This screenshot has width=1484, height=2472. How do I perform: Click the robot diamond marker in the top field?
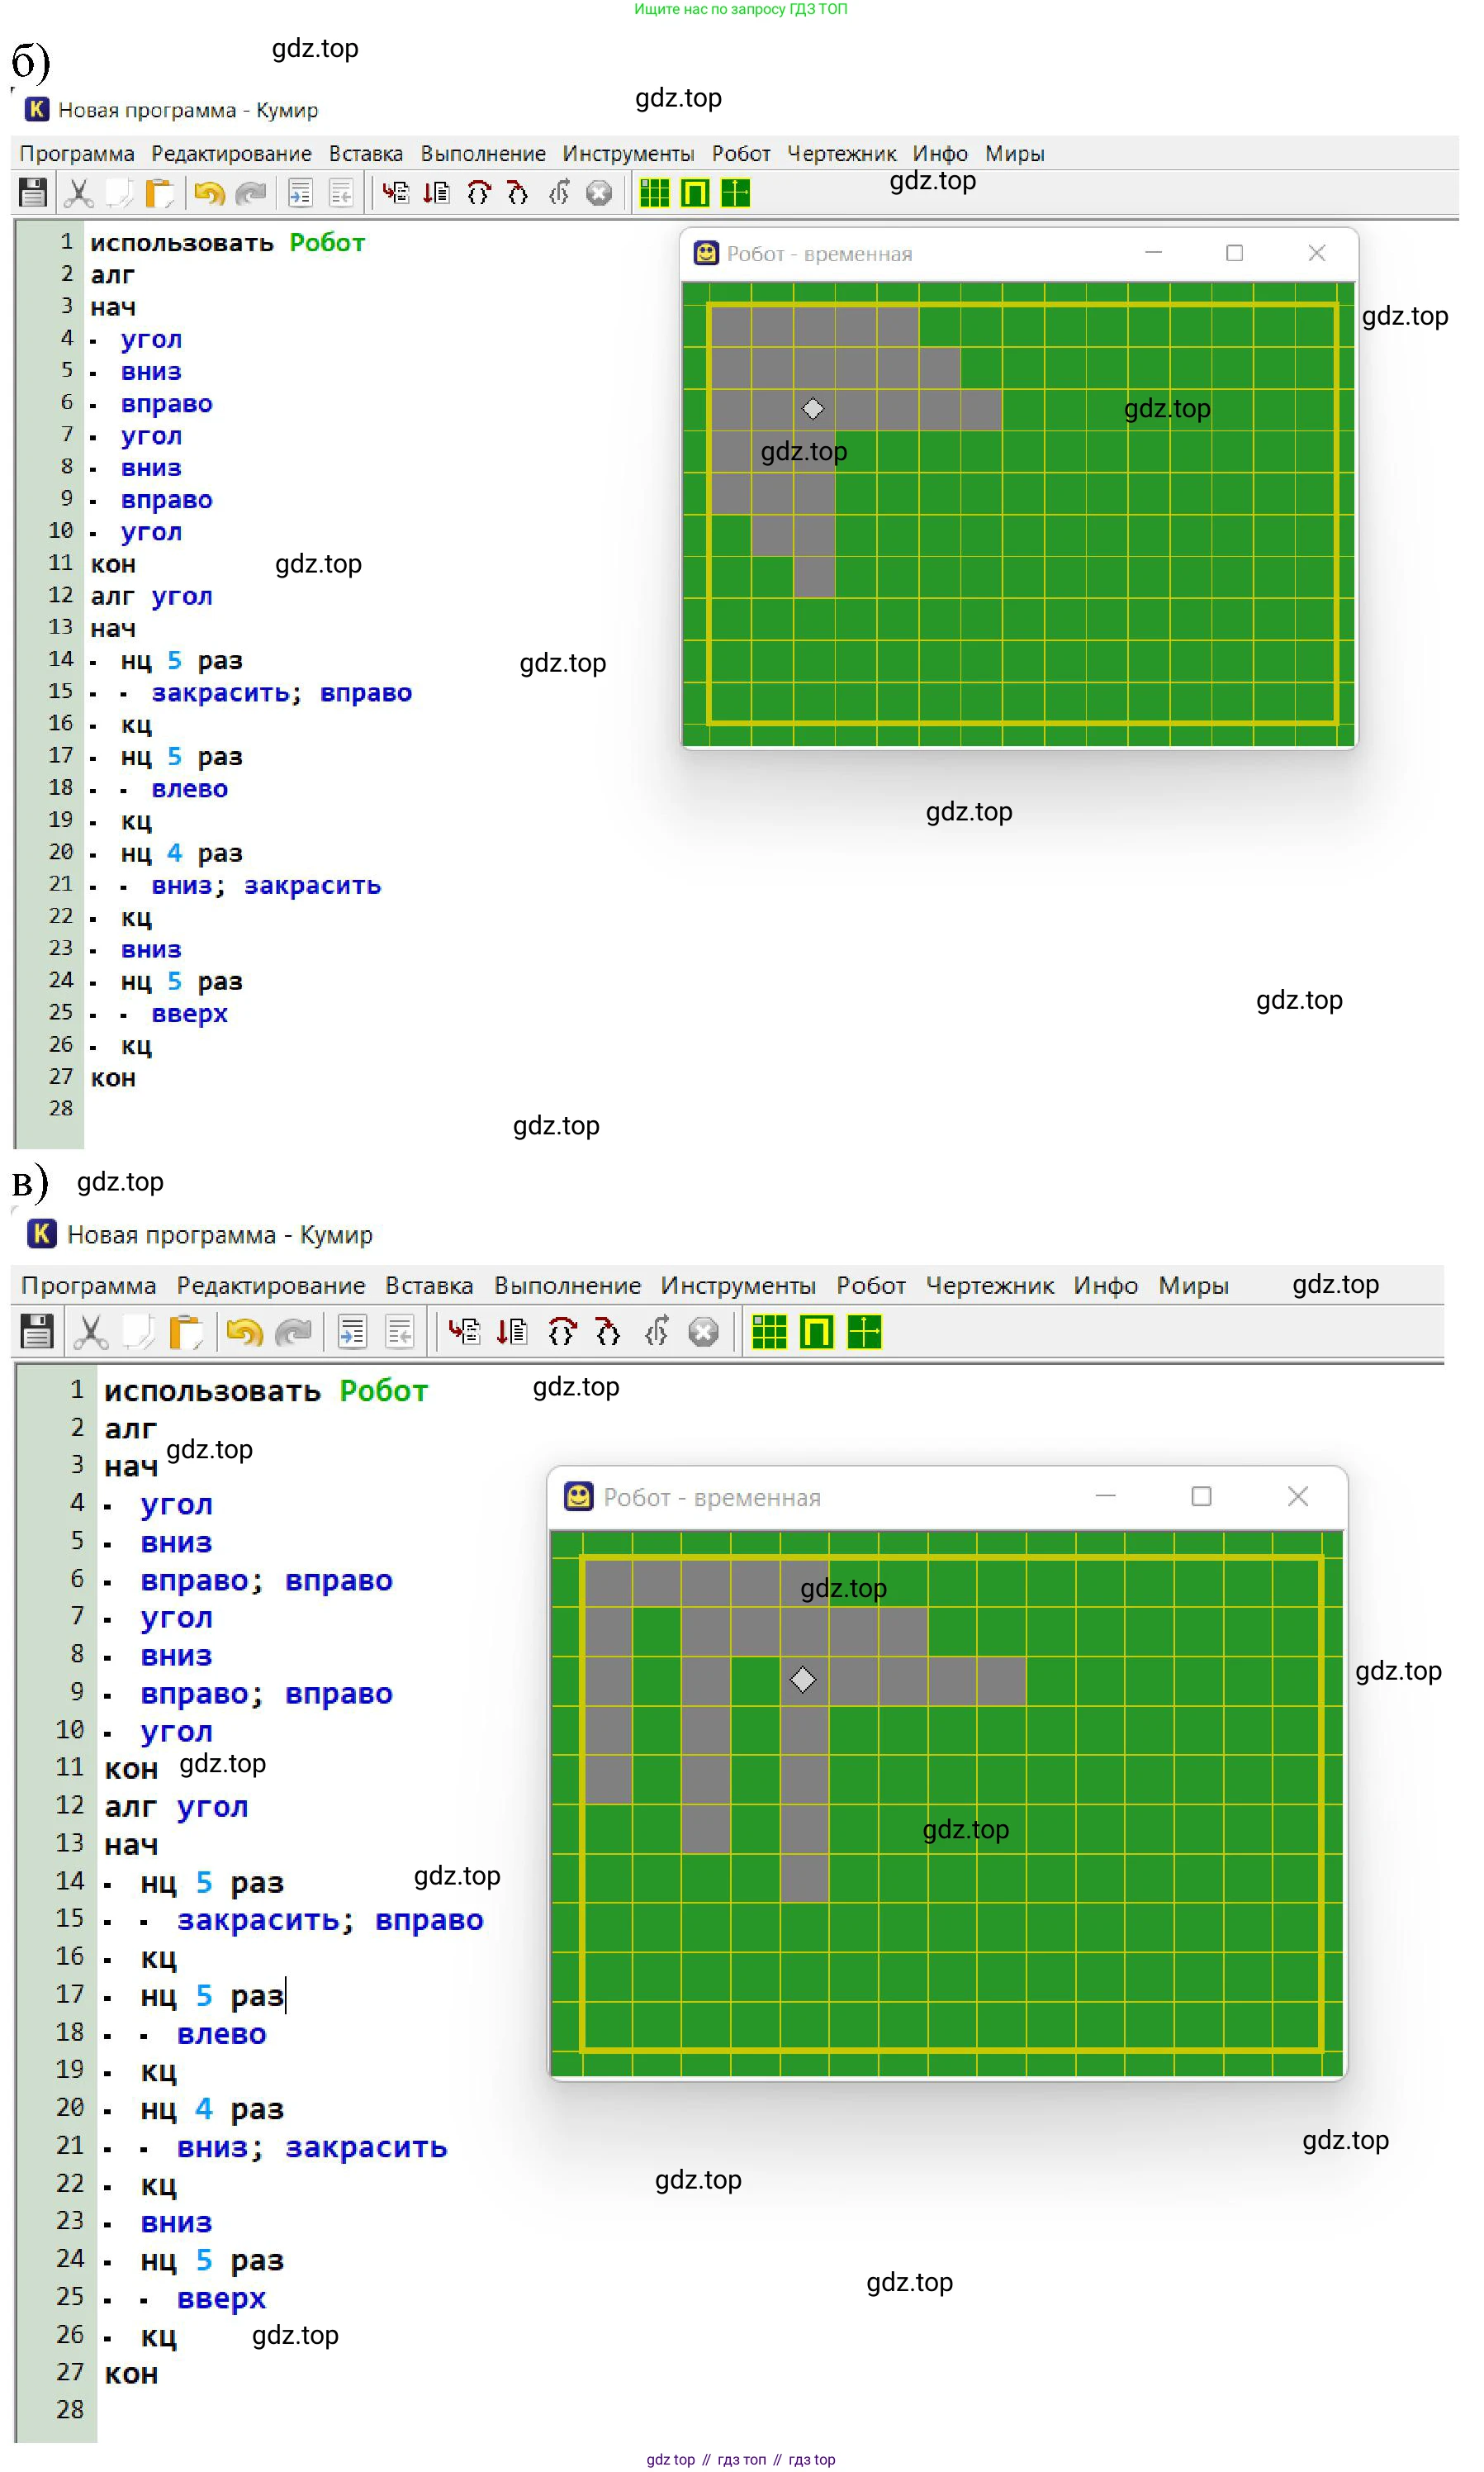tap(813, 409)
